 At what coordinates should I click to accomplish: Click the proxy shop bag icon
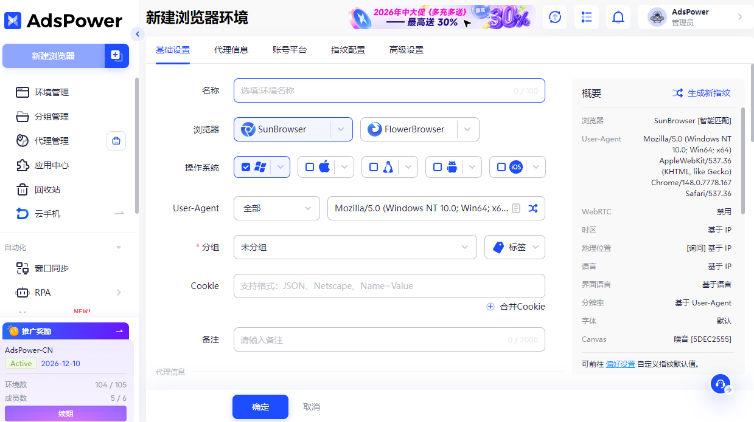(x=116, y=141)
